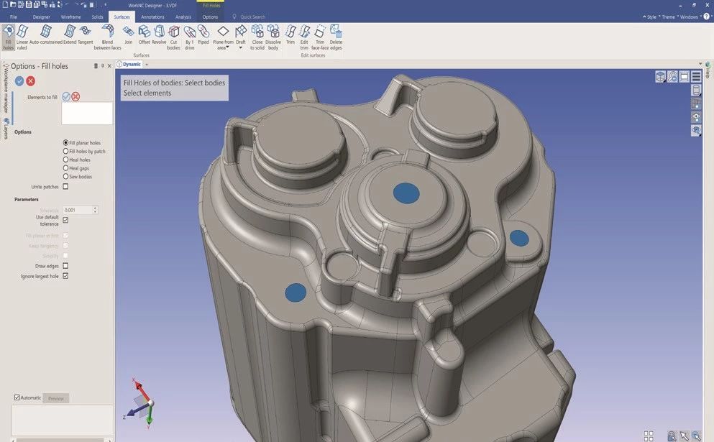Select the Join surfaces tool
Image resolution: width=714 pixels, height=442 pixels.
129,35
